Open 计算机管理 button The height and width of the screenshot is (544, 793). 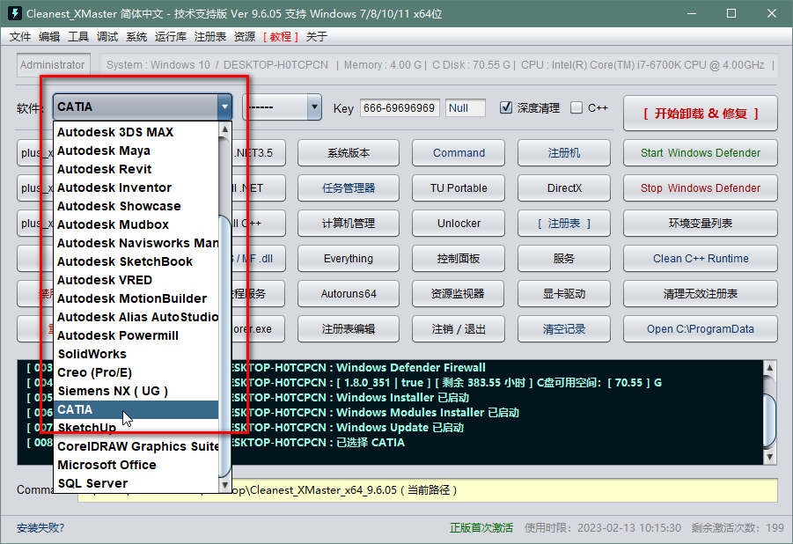pos(349,224)
